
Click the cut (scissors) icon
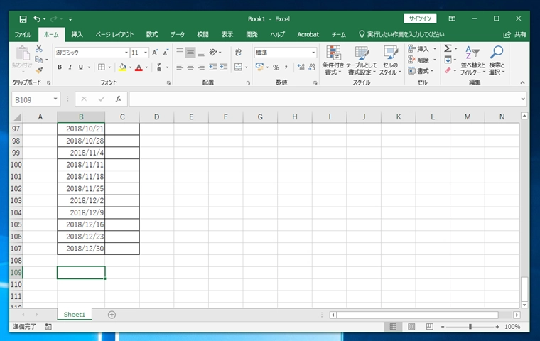(39, 48)
